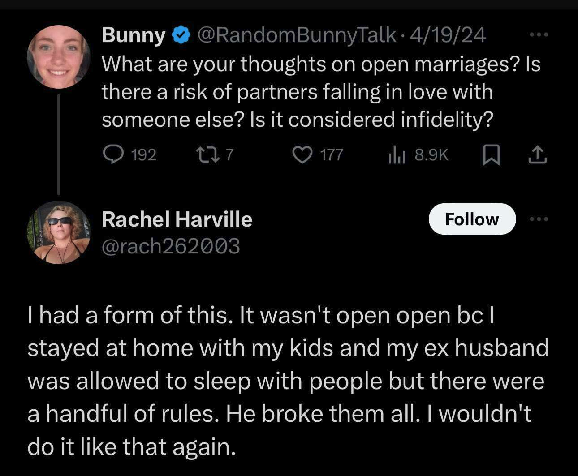Follow Rachel Harville
This screenshot has height=476, width=578.
pyautogui.click(x=472, y=219)
